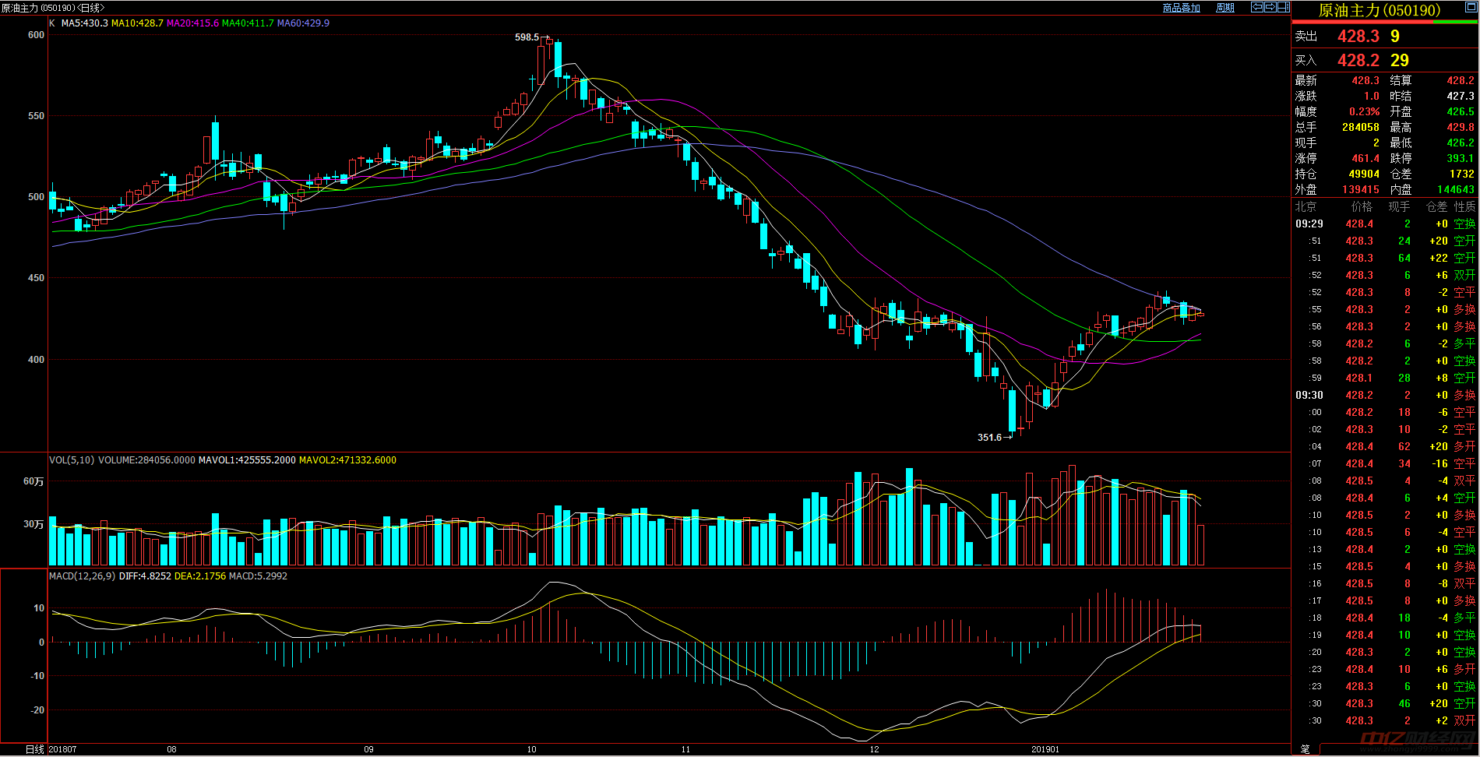Click the 跌停 limit-down value 393.1
1480x757 pixels.
[1461, 158]
